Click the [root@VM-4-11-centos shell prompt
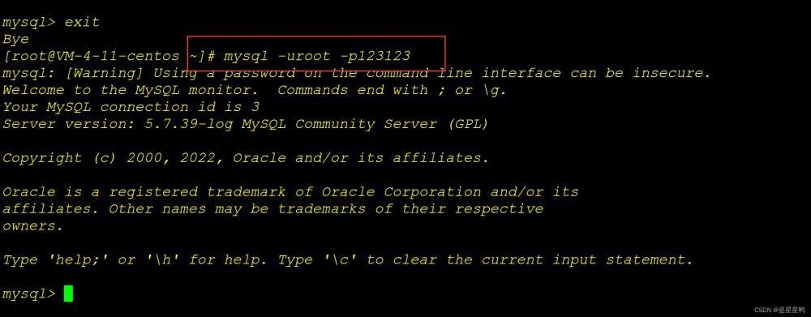This screenshot has height=317, width=811. [x=92, y=56]
